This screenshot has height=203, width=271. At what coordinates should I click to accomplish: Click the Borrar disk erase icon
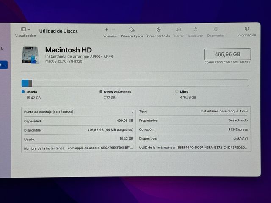pos(179,30)
